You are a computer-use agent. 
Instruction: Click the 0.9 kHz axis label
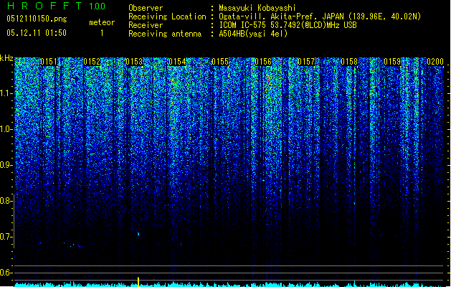tap(6, 165)
